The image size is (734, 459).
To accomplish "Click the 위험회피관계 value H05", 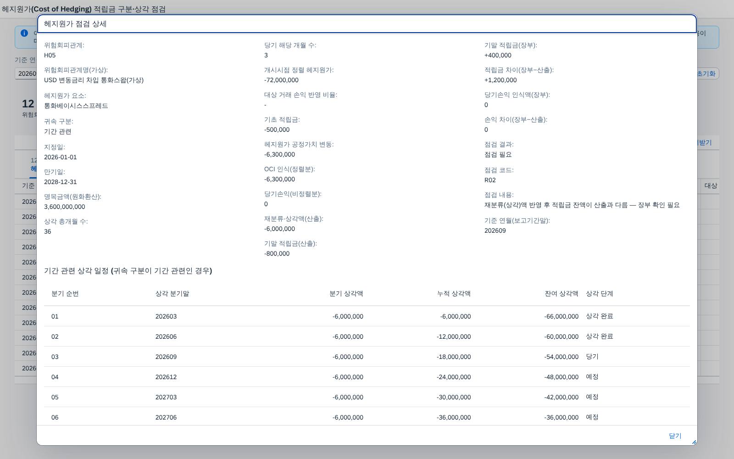I will [x=50, y=55].
